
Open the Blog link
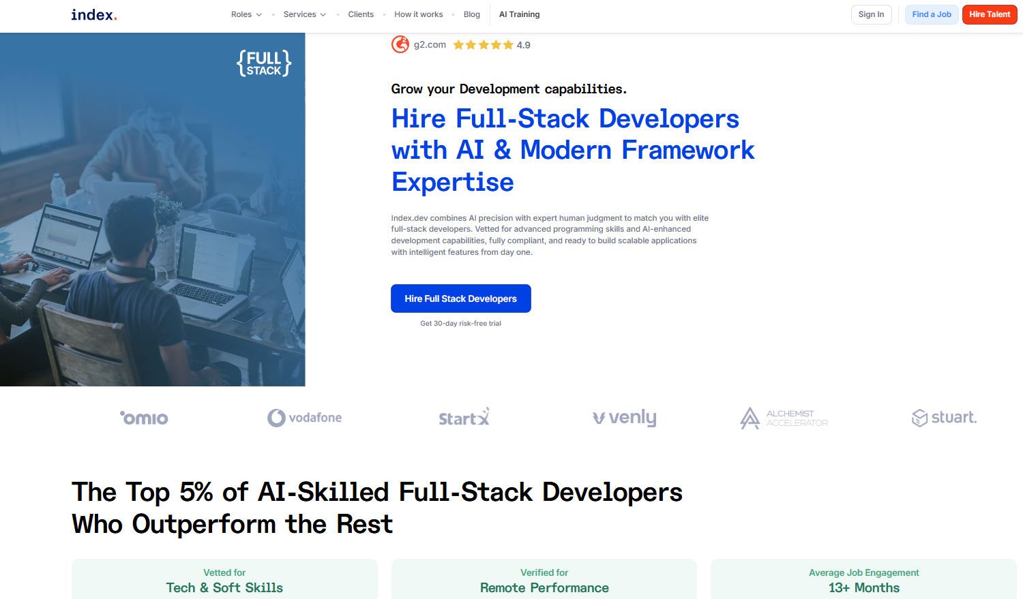pyautogui.click(x=471, y=14)
